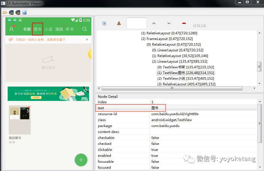264x171 pixels.
Task: Click horizontal scrollbar right arrow
Action: [x=254, y=88]
